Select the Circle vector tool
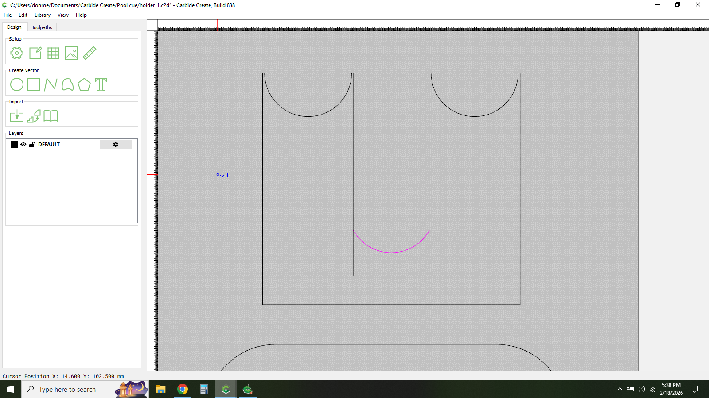Screen dimensions: 709x398 pos(17,84)
